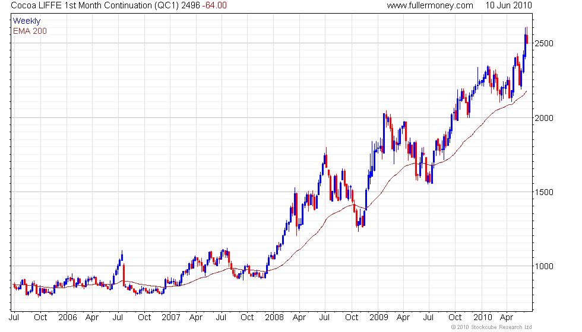This screenshot has width=582, height=332.
Task: Click the 2010 year label on the time axis
Action: (x=482, y=318)
